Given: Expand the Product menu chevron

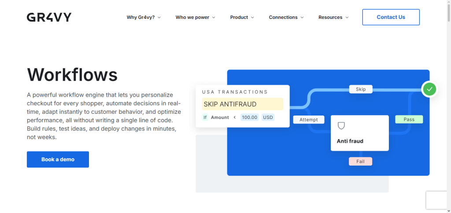Looking at the screenshot, I should tap(252, 18).
